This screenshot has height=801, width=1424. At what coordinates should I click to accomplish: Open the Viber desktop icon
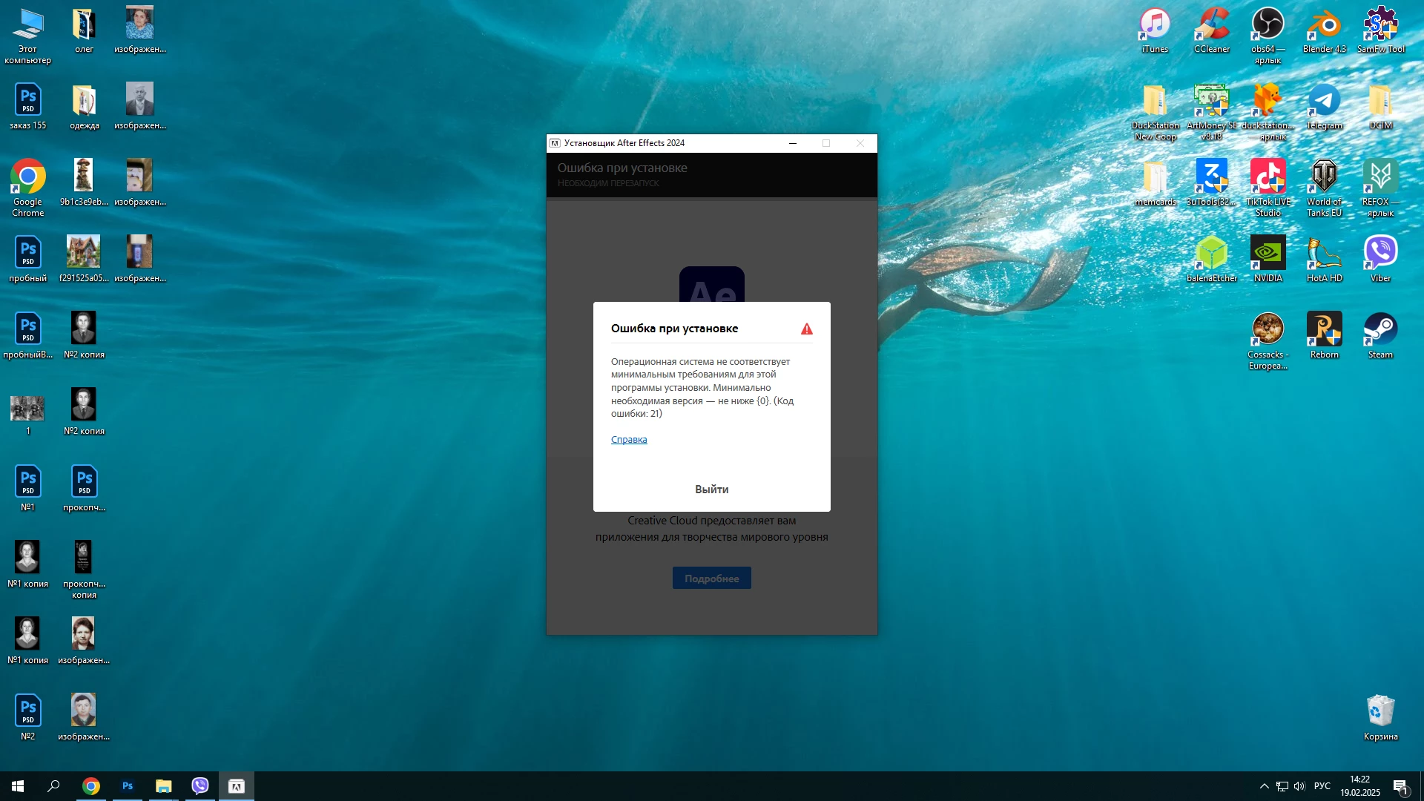1380,257
